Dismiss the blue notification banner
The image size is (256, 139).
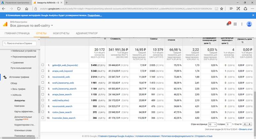click(253, 15)
